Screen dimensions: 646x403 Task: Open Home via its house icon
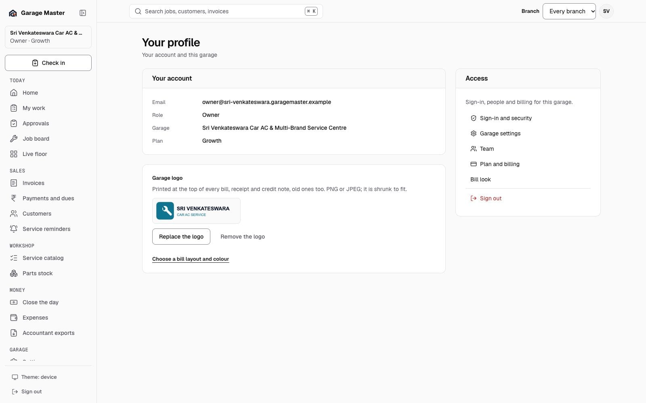tap(14, 93)
